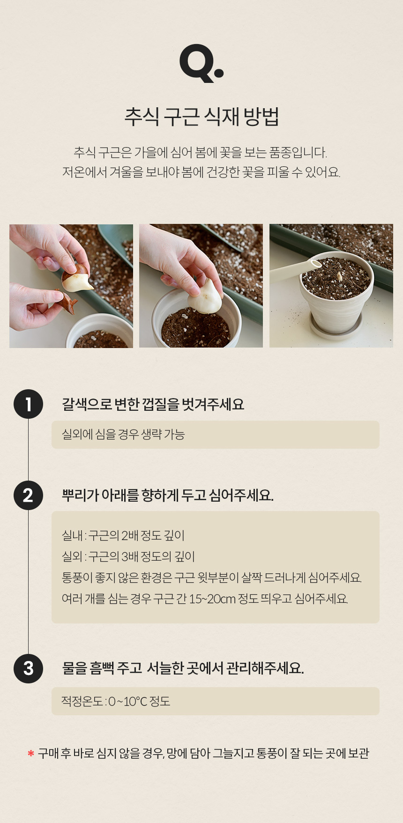Click the line 실내 : 구근의 2배 정도 깊이

point(123,535)
